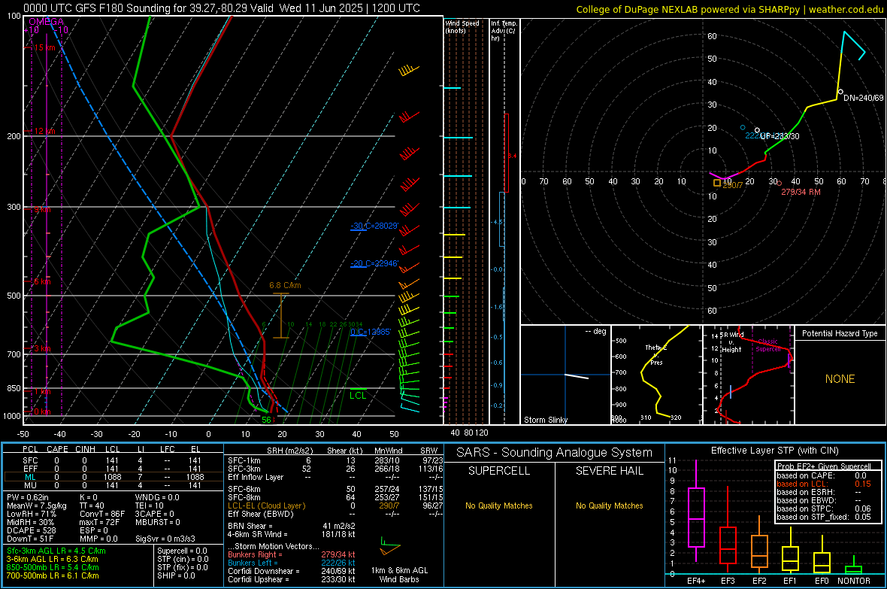Click the SUPERCELL column header
887x589 pixels.
(499, 471)
